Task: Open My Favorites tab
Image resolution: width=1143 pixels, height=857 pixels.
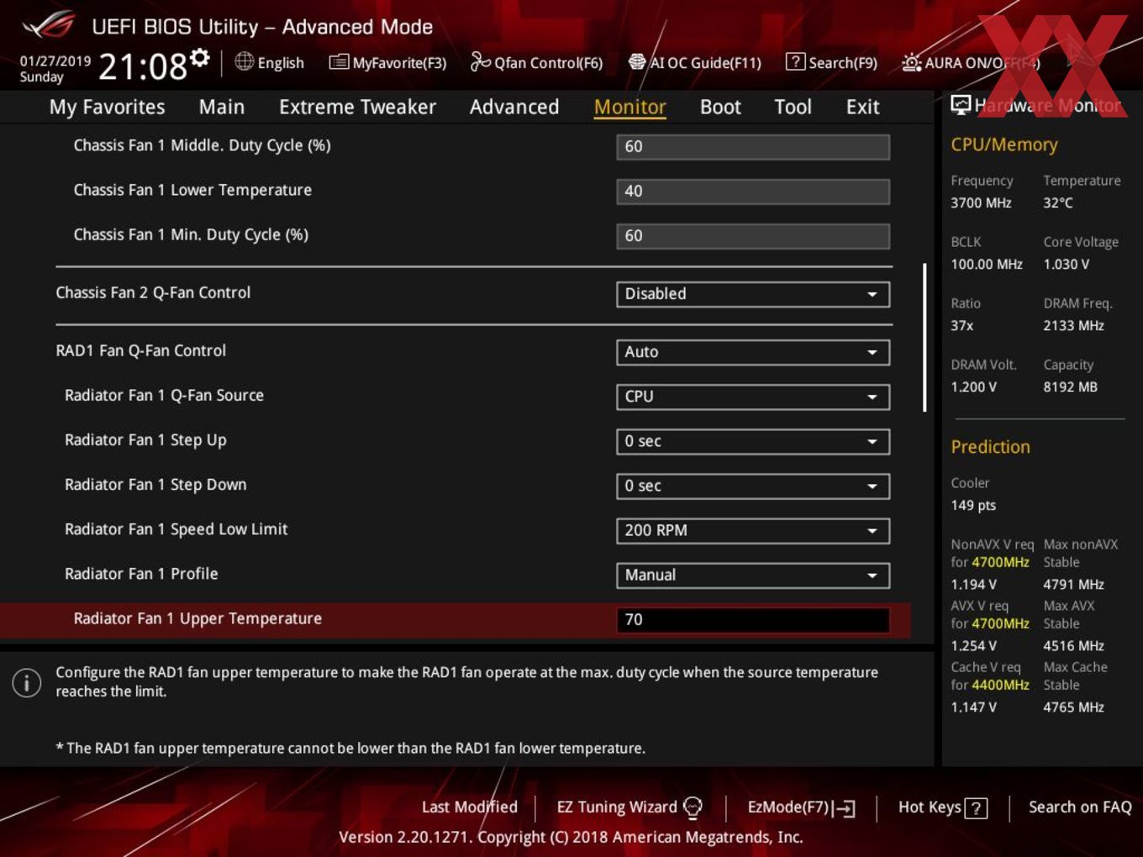Action: point(107,108)
